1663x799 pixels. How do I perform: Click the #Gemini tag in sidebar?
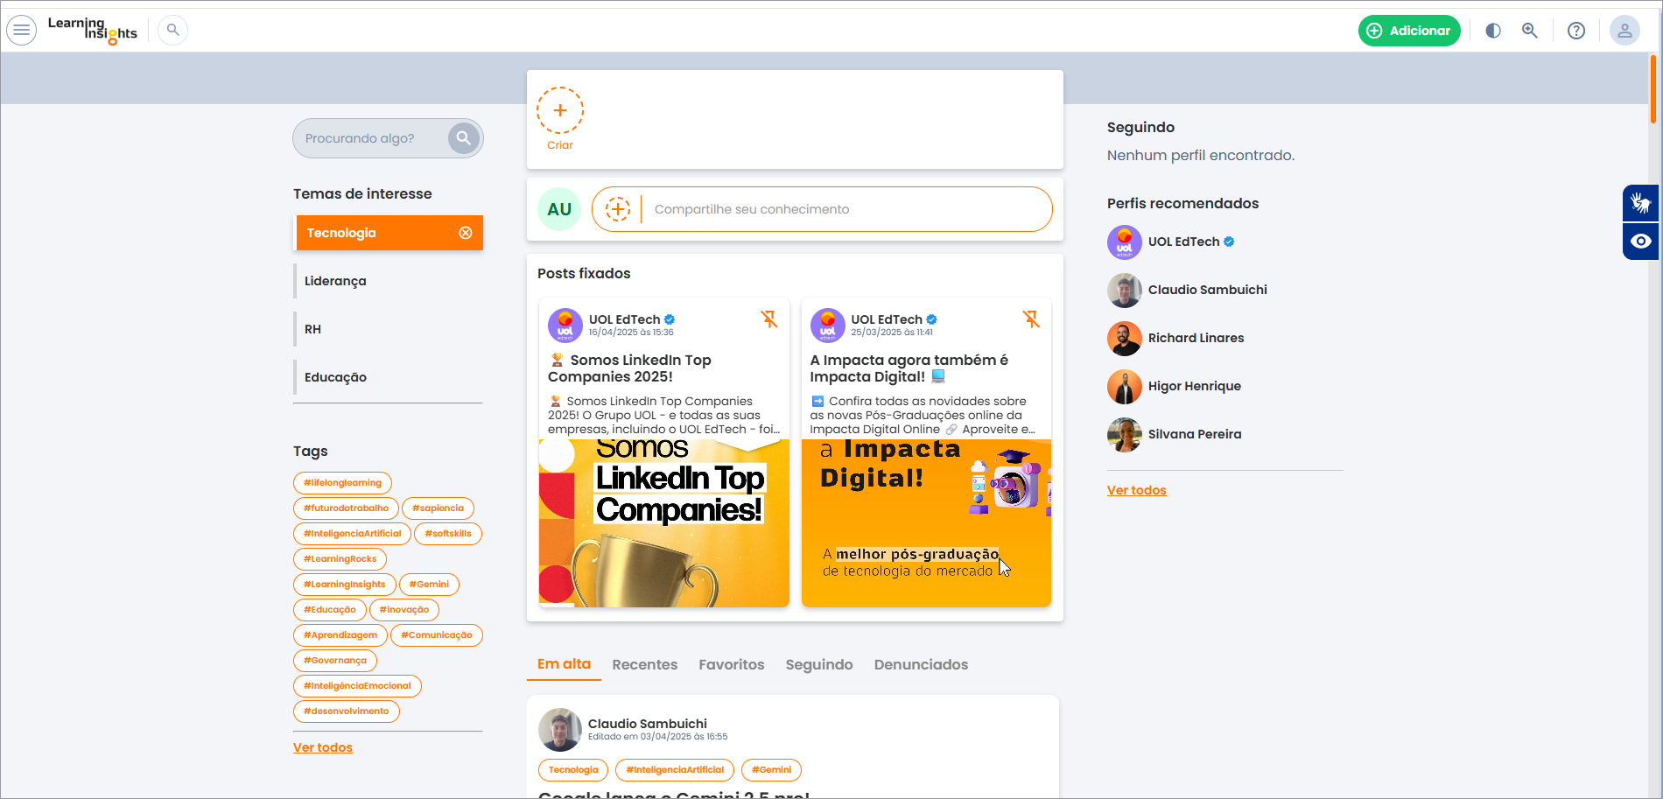(x=429, y=585)
